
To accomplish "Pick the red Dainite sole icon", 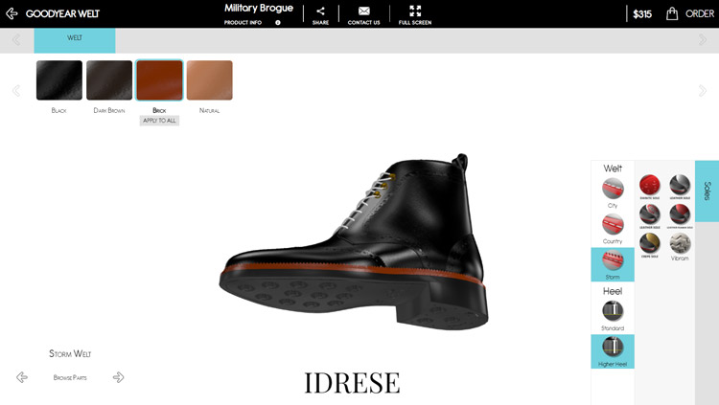I will click(650, 185).
